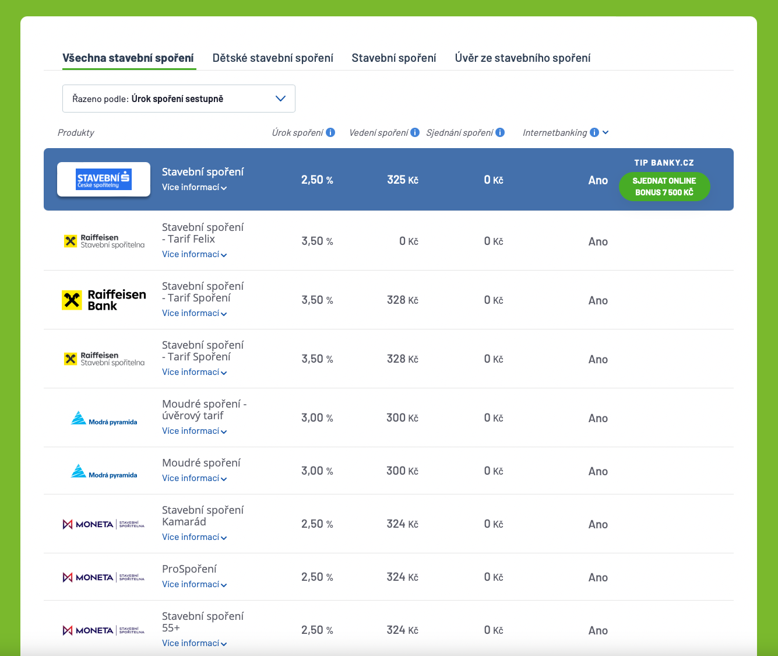
Task: Click Modrá pyramida logo for úvěrový tarif
Action: 104,418
